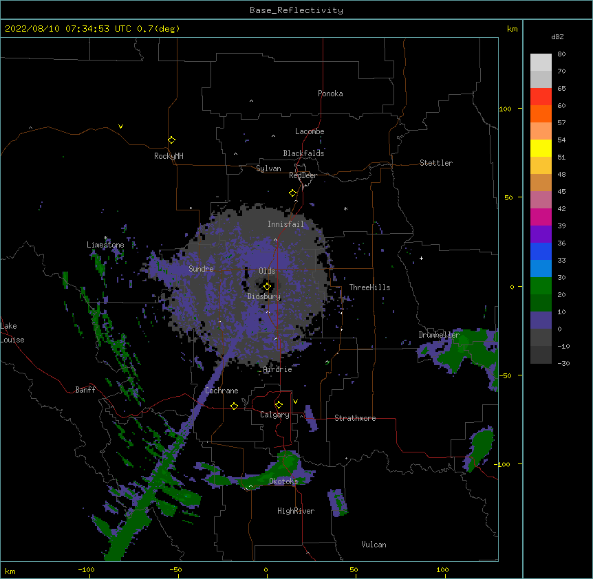The width and height of the screenshot is (593, 579).
Task: Select the 50 tick on the right axis
Action: (x=508, y=197)
